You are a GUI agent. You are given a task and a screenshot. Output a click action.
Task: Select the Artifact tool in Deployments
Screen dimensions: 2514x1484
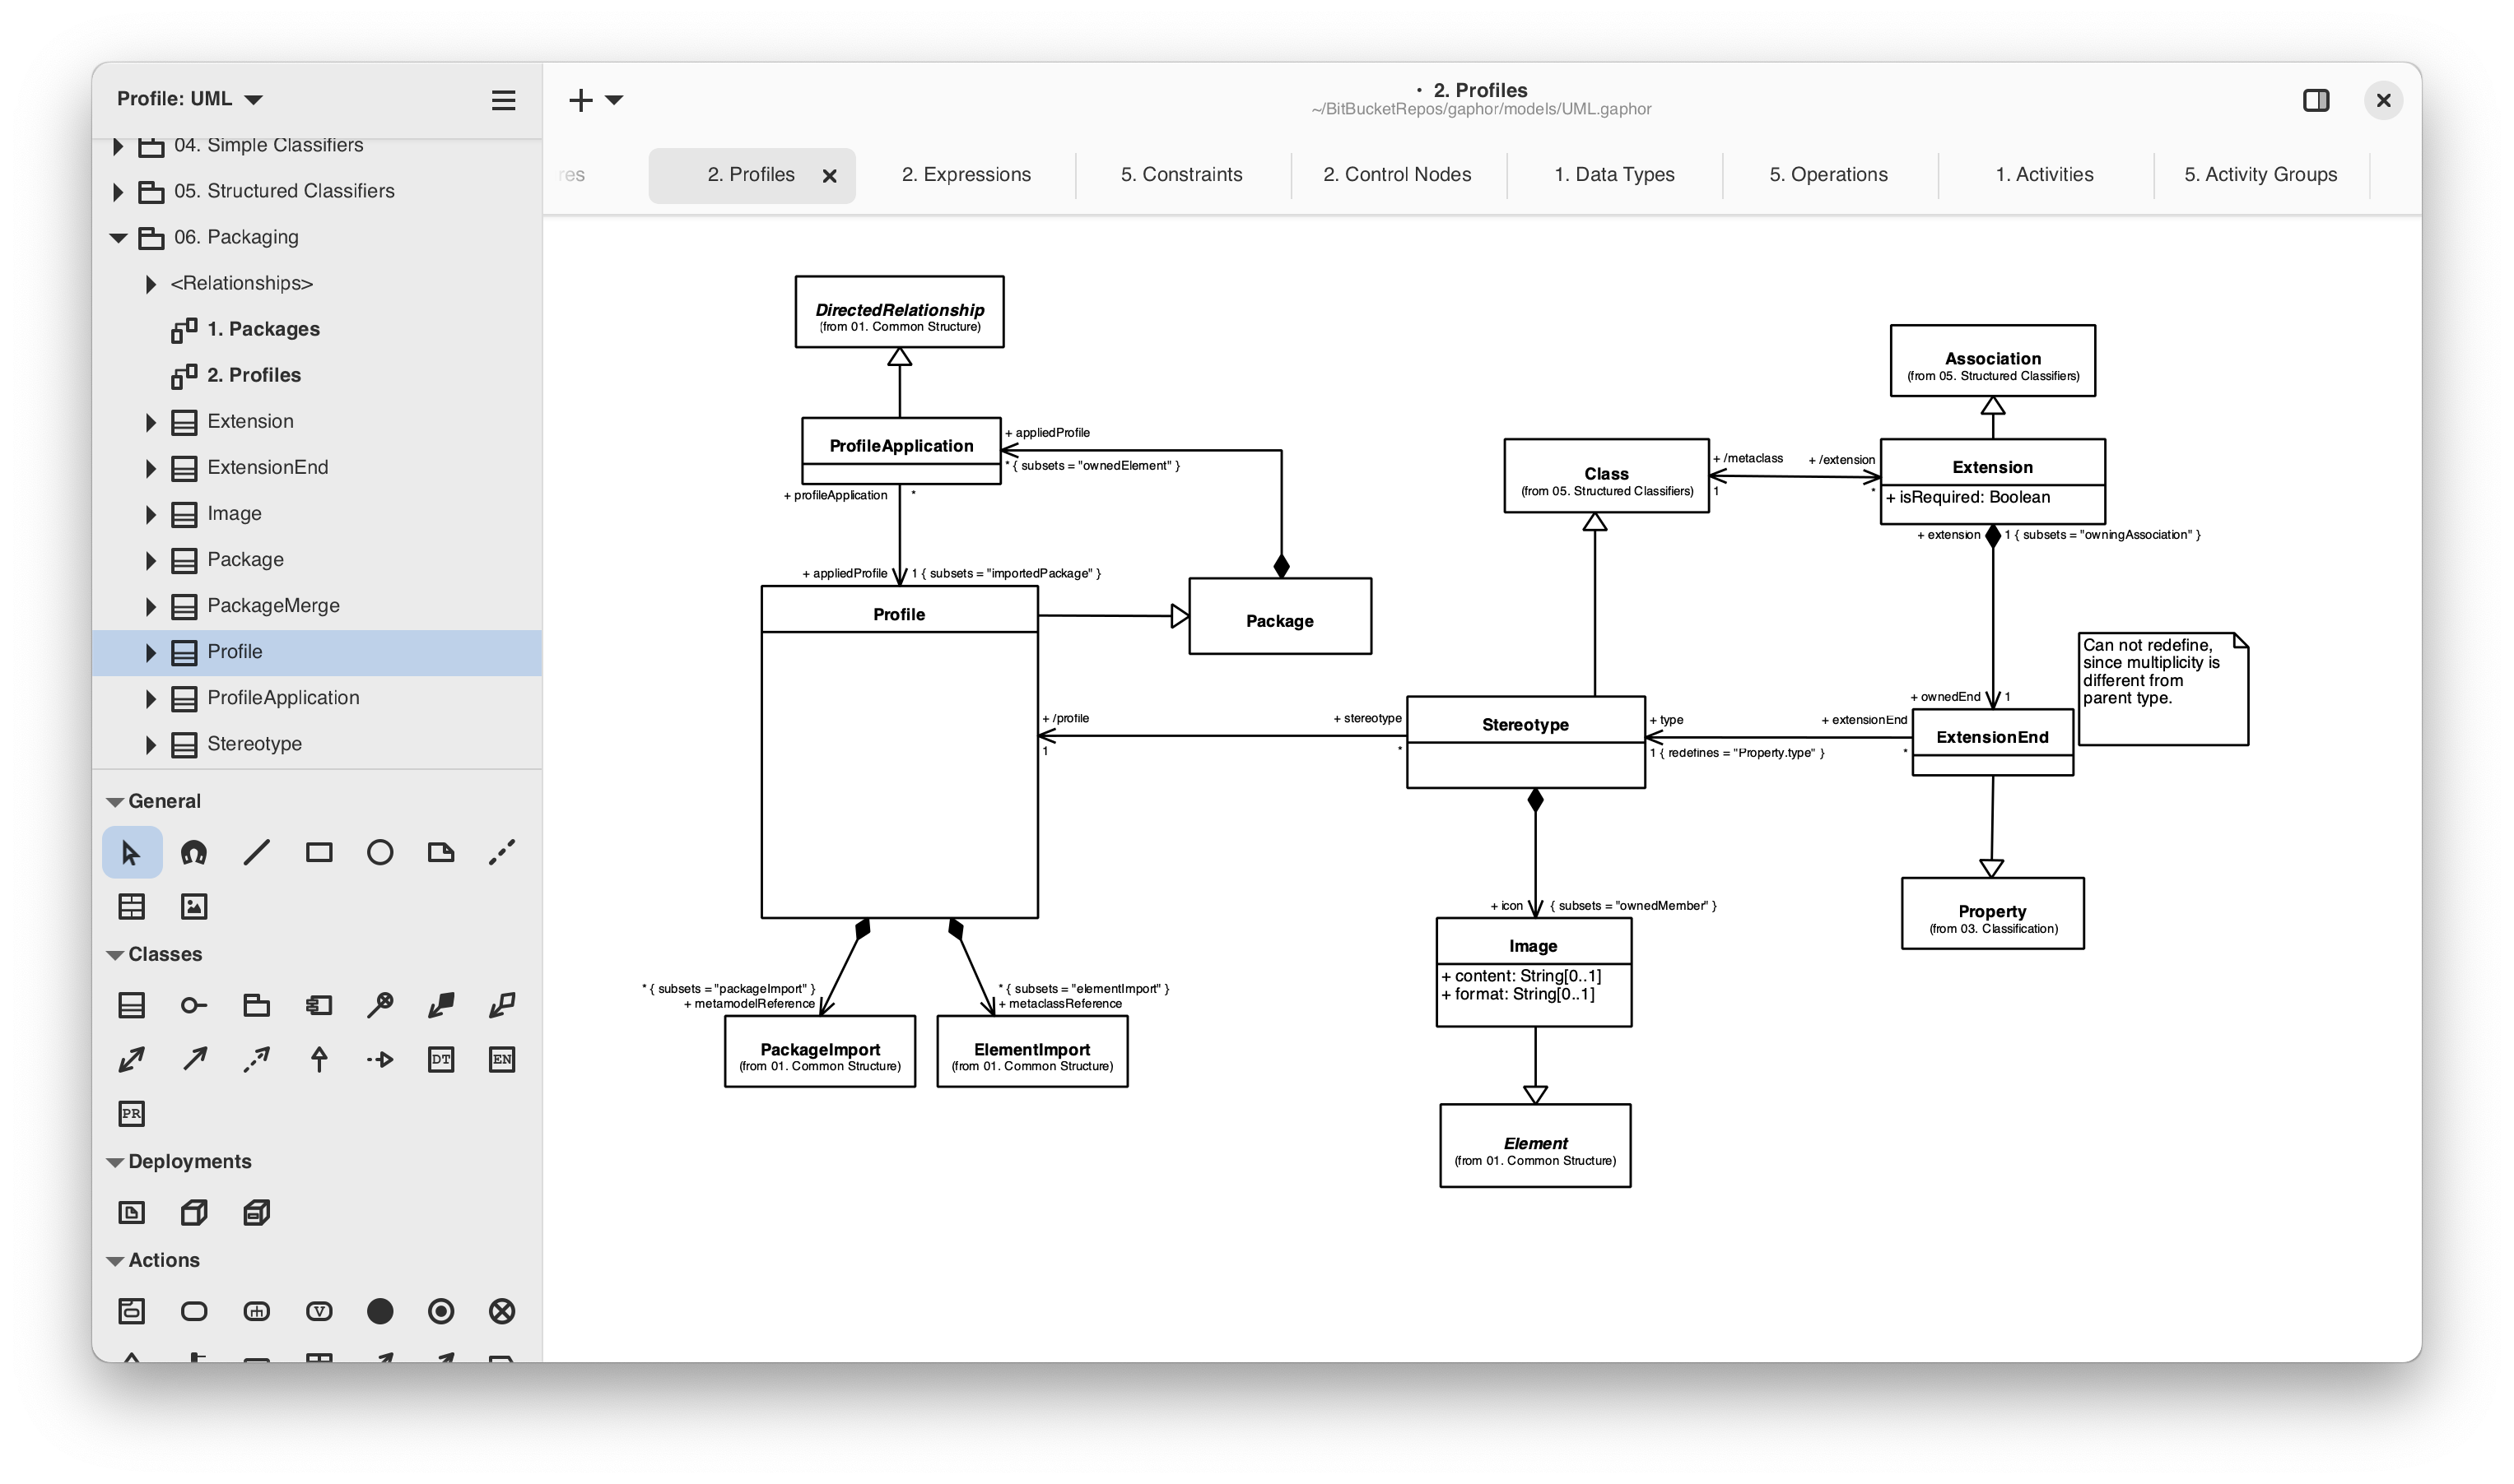pyautogui.click(x=131, y=1213)
